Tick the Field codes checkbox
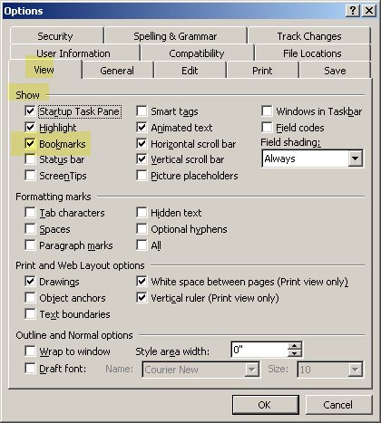Screen dimensions: 381x423 click(x=267, y=128)
